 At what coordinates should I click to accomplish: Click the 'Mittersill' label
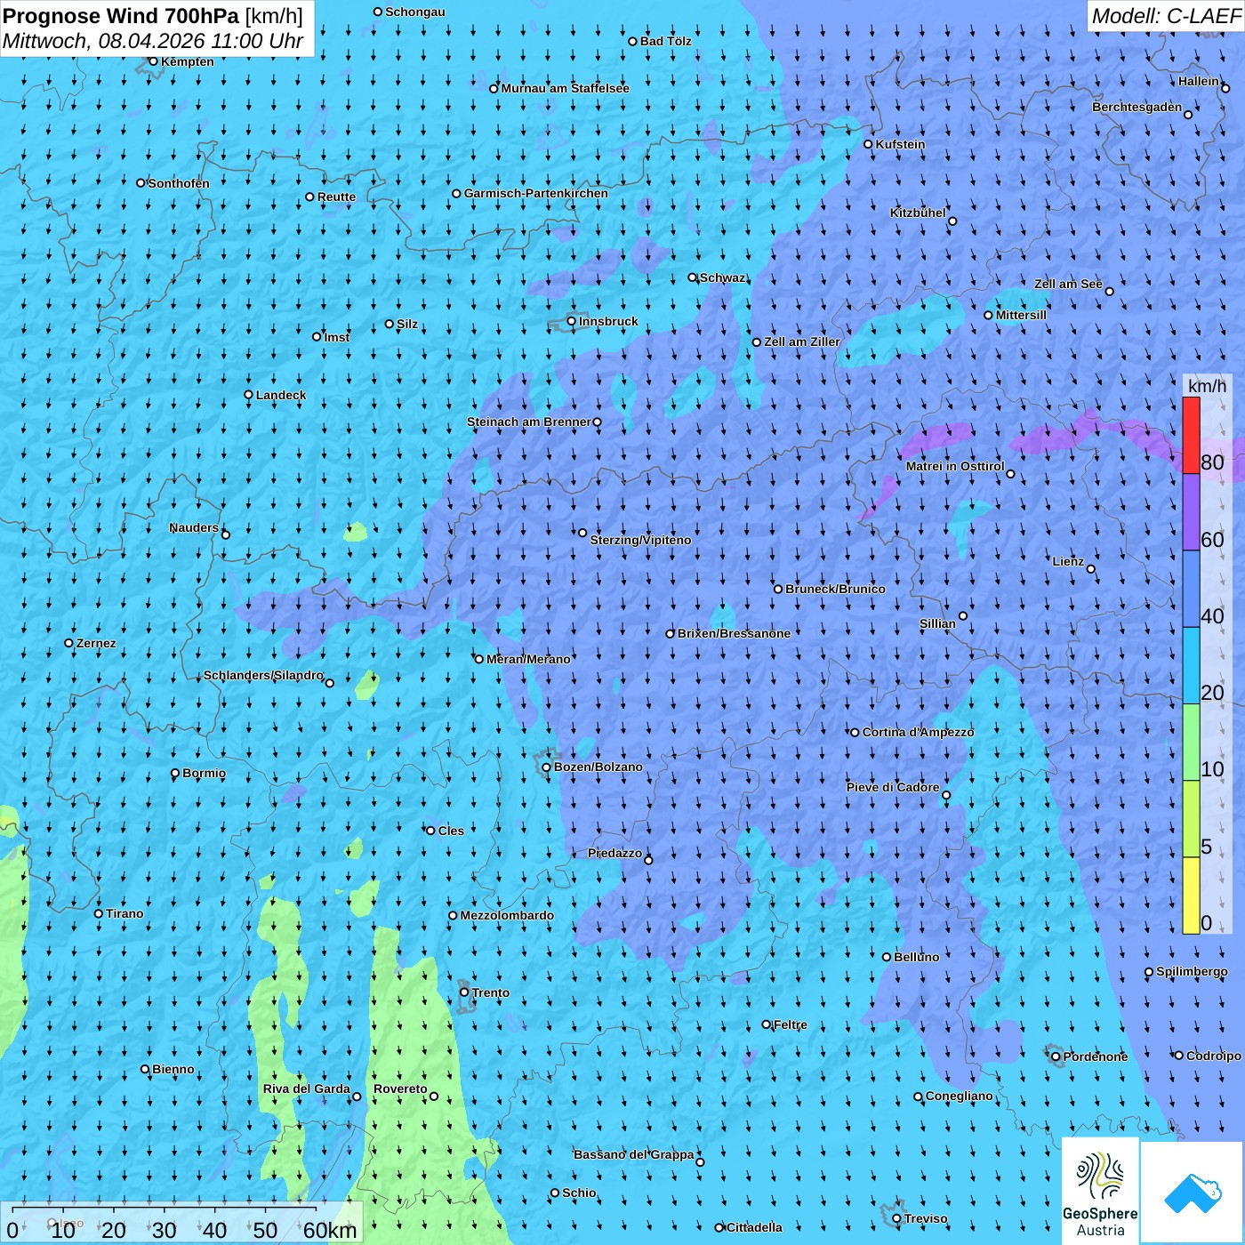[1021, 315]
